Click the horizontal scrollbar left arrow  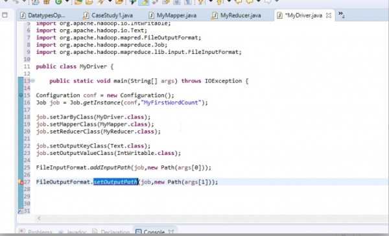pos(39,218)
